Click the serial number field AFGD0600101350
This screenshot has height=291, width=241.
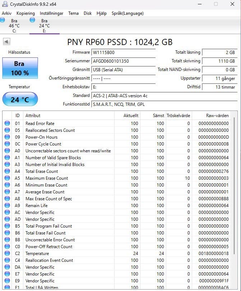123,61
